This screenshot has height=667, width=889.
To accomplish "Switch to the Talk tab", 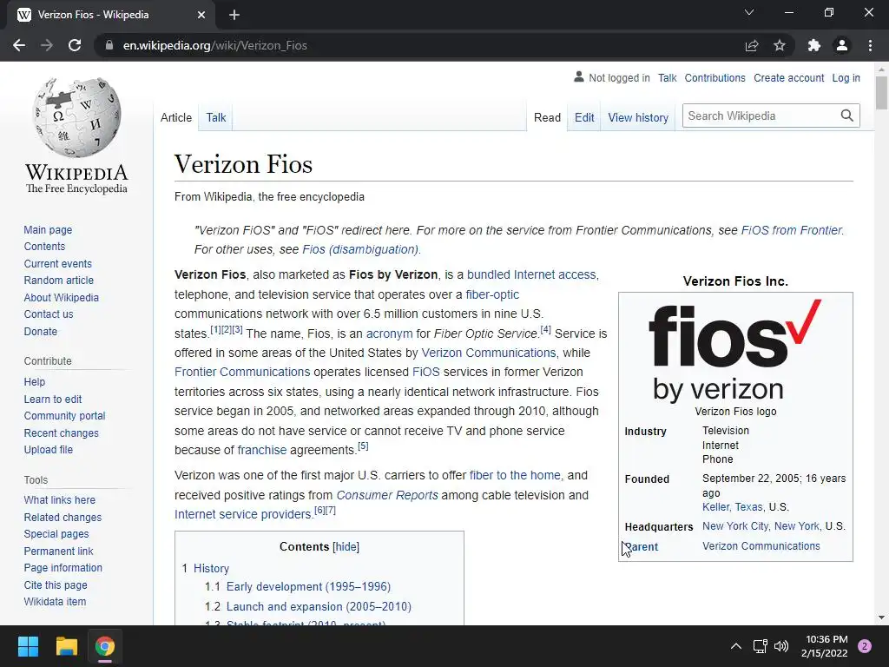I will tap(216, 117).
